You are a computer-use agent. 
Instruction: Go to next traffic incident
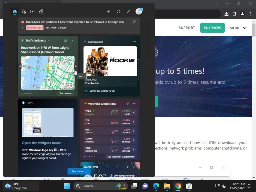76,66
